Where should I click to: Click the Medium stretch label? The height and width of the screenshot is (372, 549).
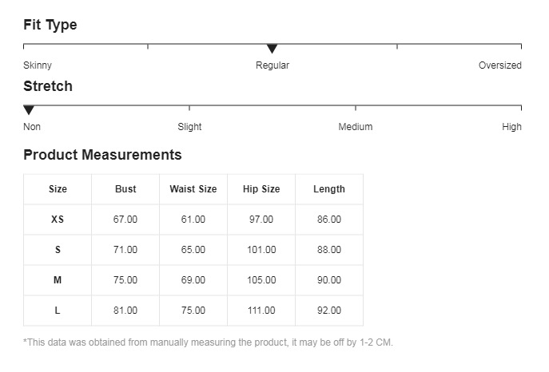tap(355, 127)
